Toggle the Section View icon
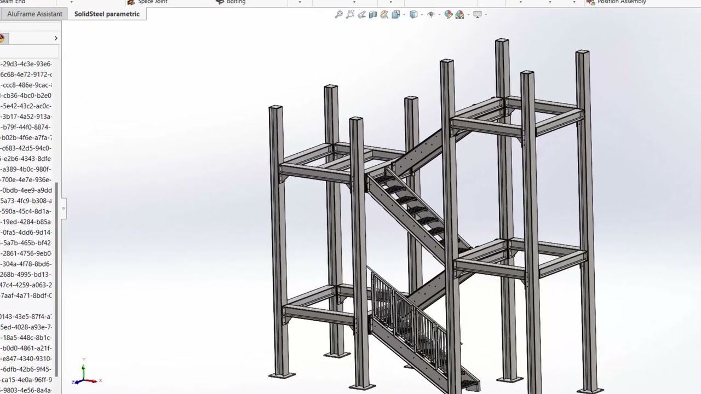The image size is (701, 394). [x=373, y=15]
